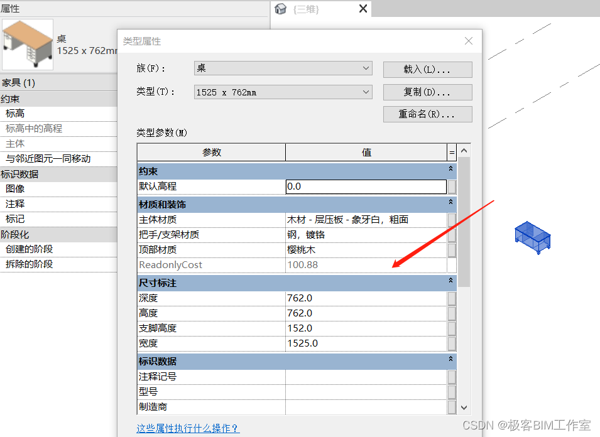
Task: Click associate parameter icon beside 深度 value
Action: pos(452,298)
